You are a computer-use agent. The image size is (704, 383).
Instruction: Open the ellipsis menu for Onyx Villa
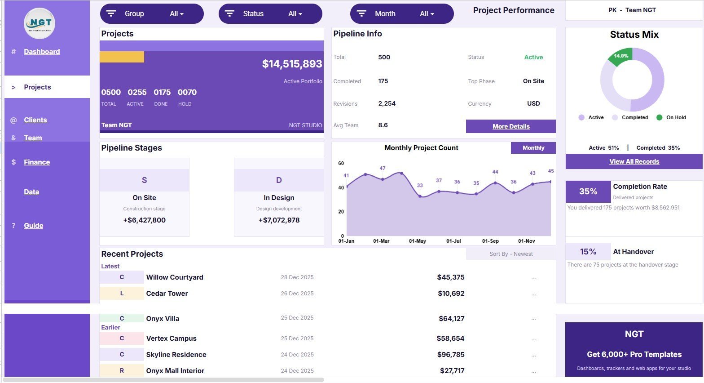point(533,319)
